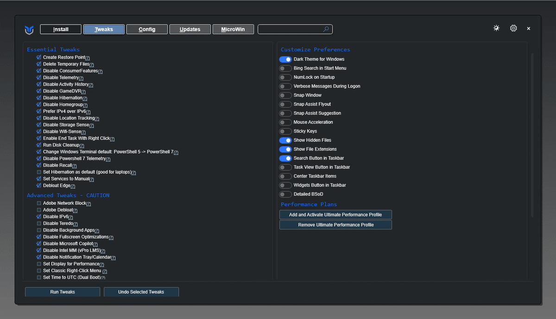
Task: Open help (?) for Run Disk Cleanup
Action: (82, 146)
